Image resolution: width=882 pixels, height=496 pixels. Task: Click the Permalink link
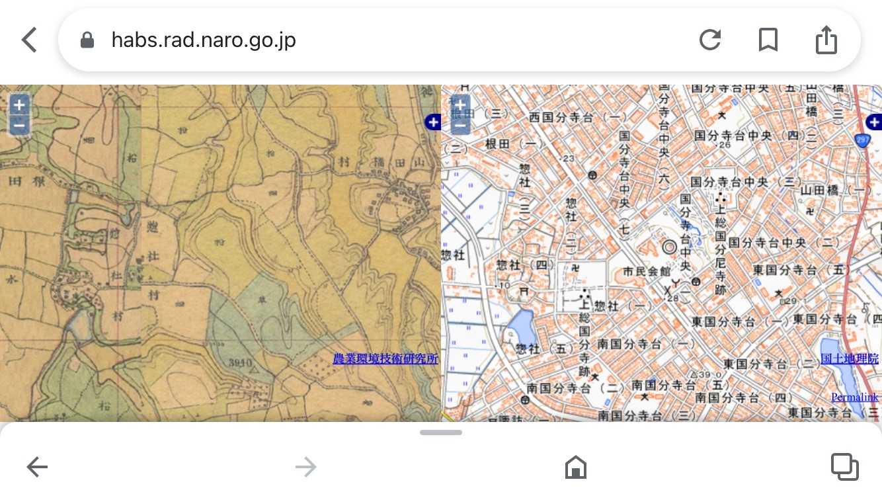point(854,397)
